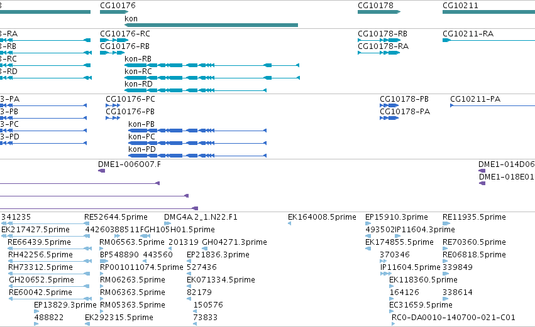535x327 pixels.
Task: Click the EP13829.3prime EST label
Action: pyautogui.click(x=65, y=306)
